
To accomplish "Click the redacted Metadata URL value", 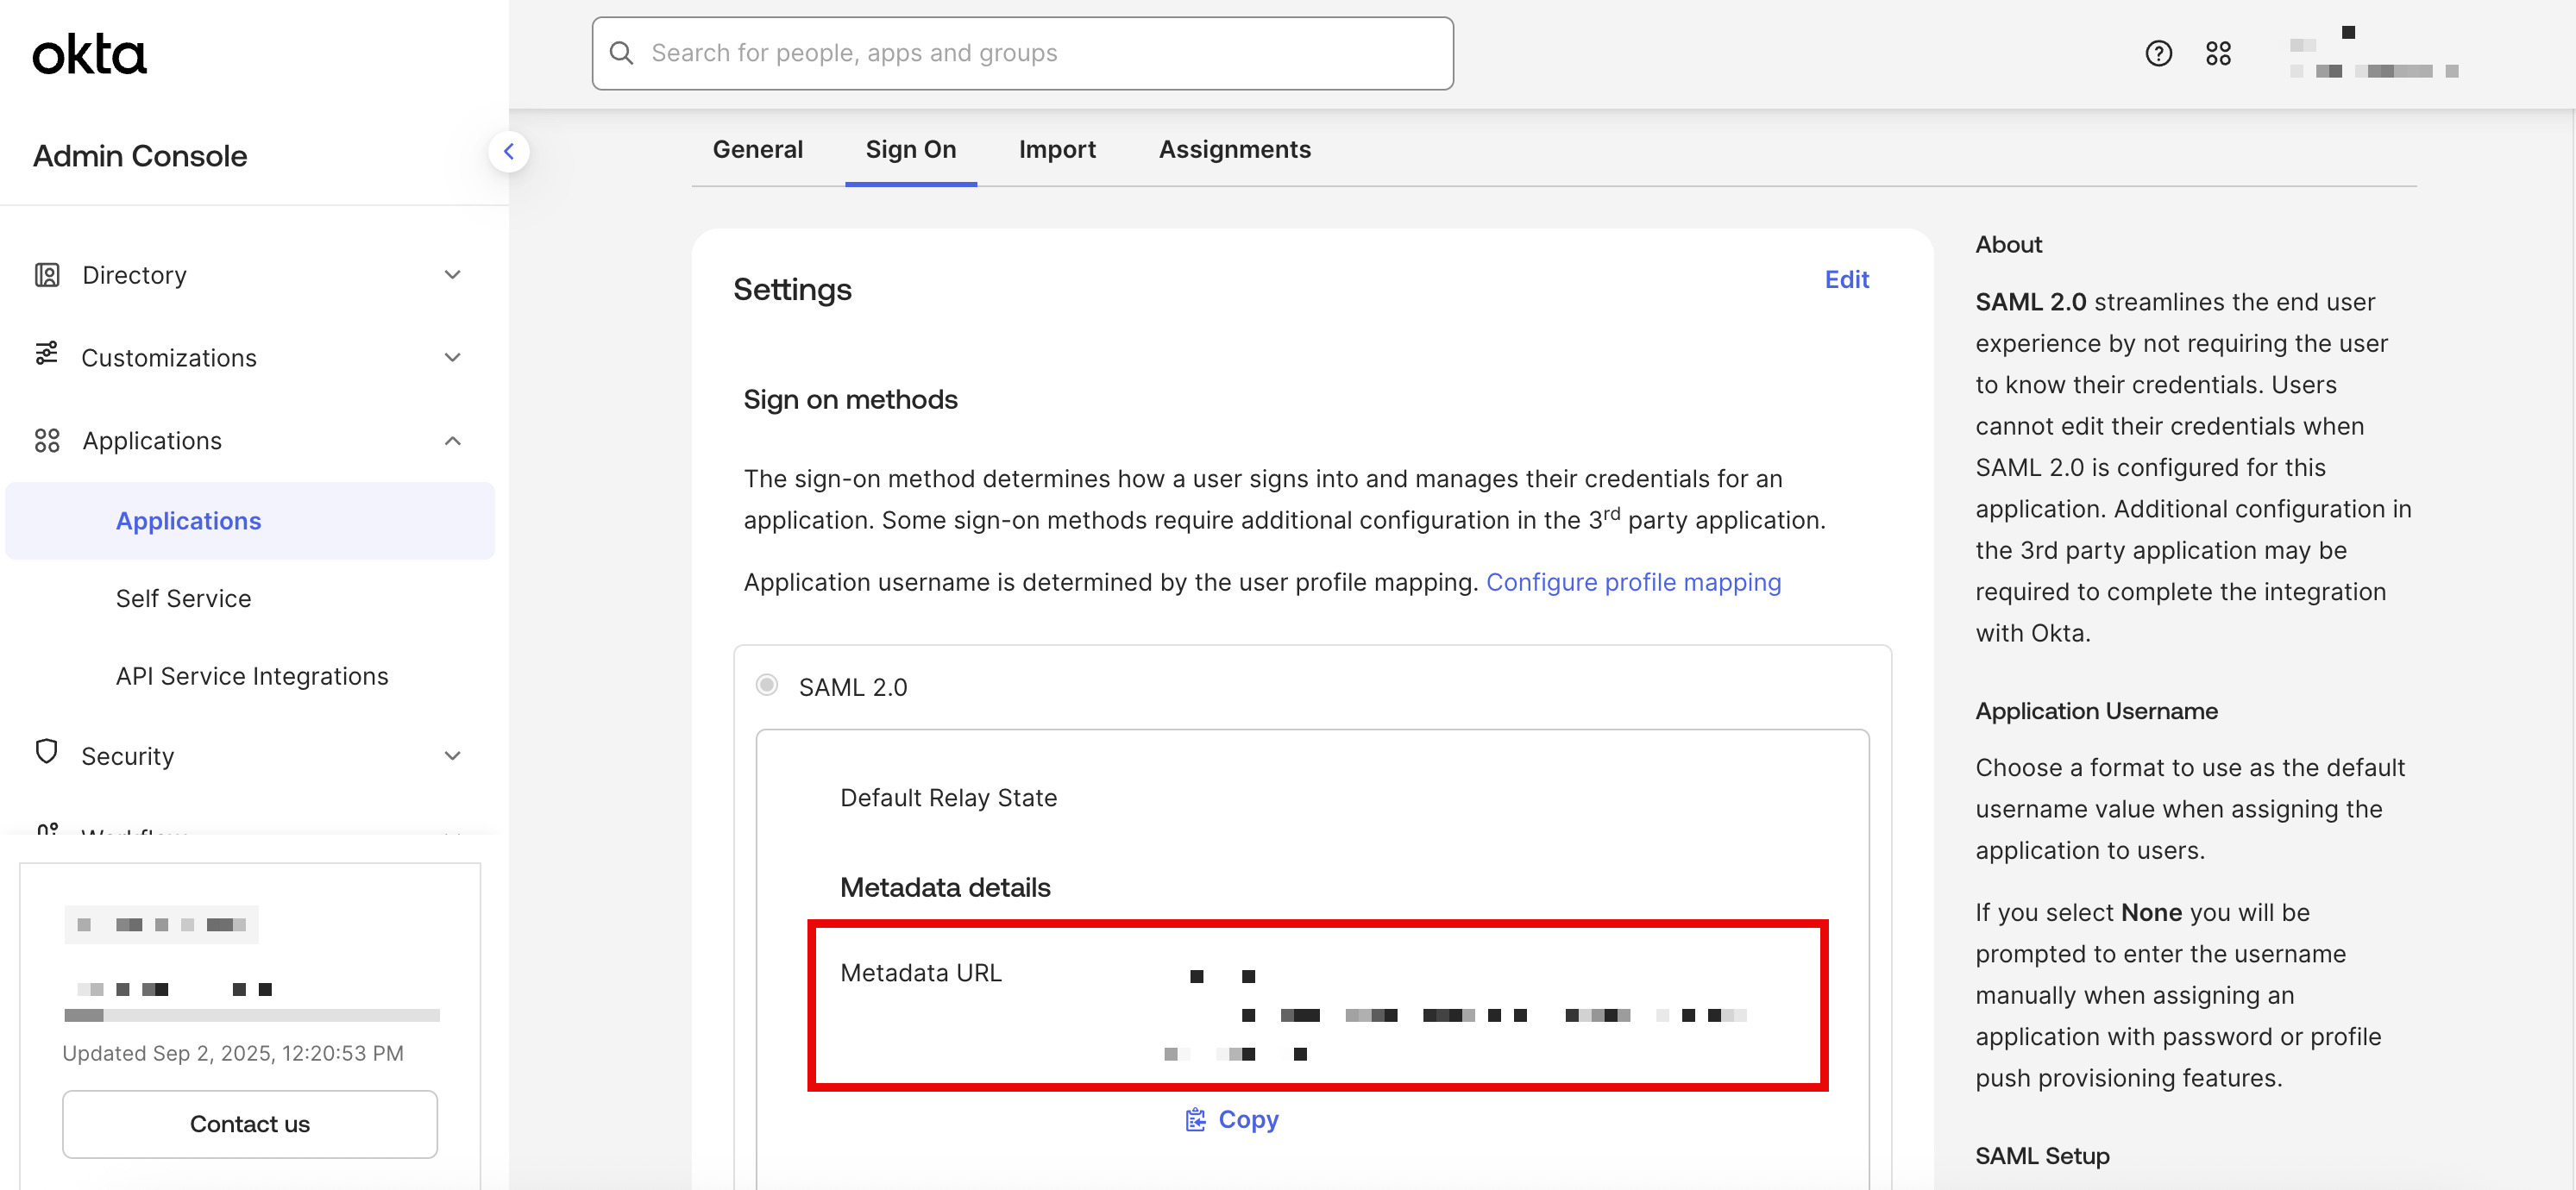I will [x=1456, y=1015].
